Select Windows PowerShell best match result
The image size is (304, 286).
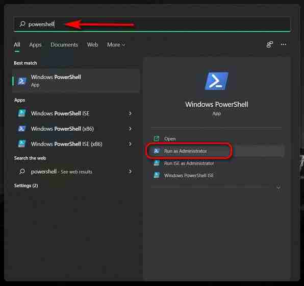pyautogui.click(x=76, y=81)
